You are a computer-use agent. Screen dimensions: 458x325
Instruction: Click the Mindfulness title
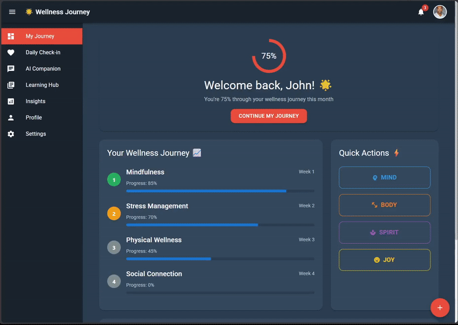pos(145,172)
